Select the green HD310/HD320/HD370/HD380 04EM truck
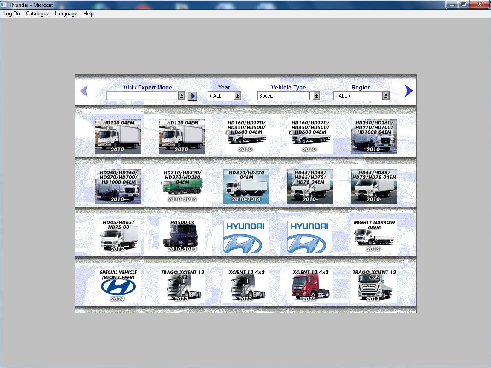Viewport: 491px width, 368px height. 182,187
